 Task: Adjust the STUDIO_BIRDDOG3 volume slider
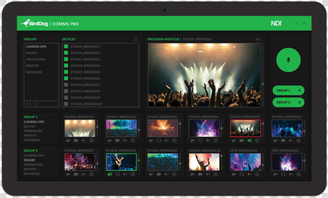[x=180, y=124]
